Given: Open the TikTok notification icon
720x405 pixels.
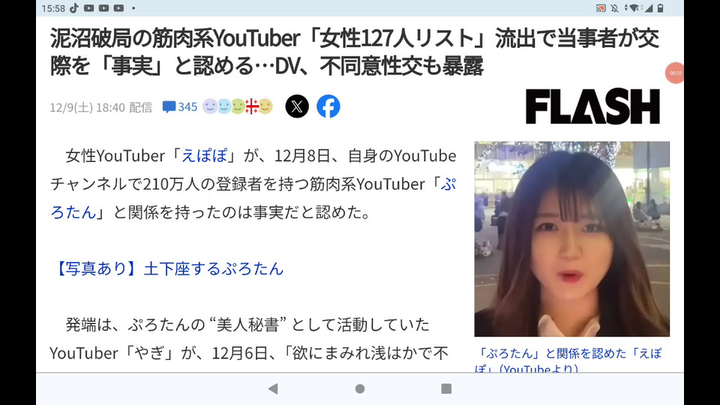Looking at the screenshot, I should (74, 7).
